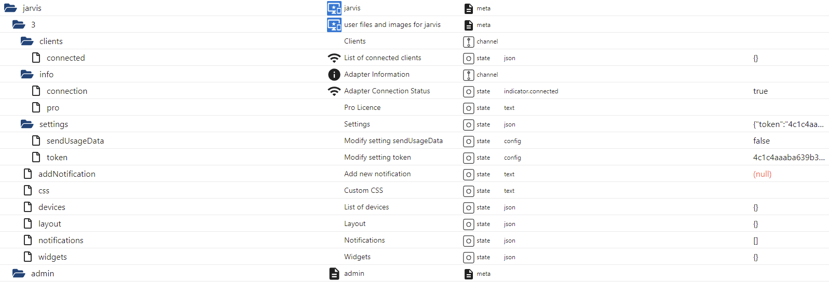The height and width of the screenshot is (282, 829).
Task: Click the Adapter Information info icon
Action: click(x=334, y=75)
